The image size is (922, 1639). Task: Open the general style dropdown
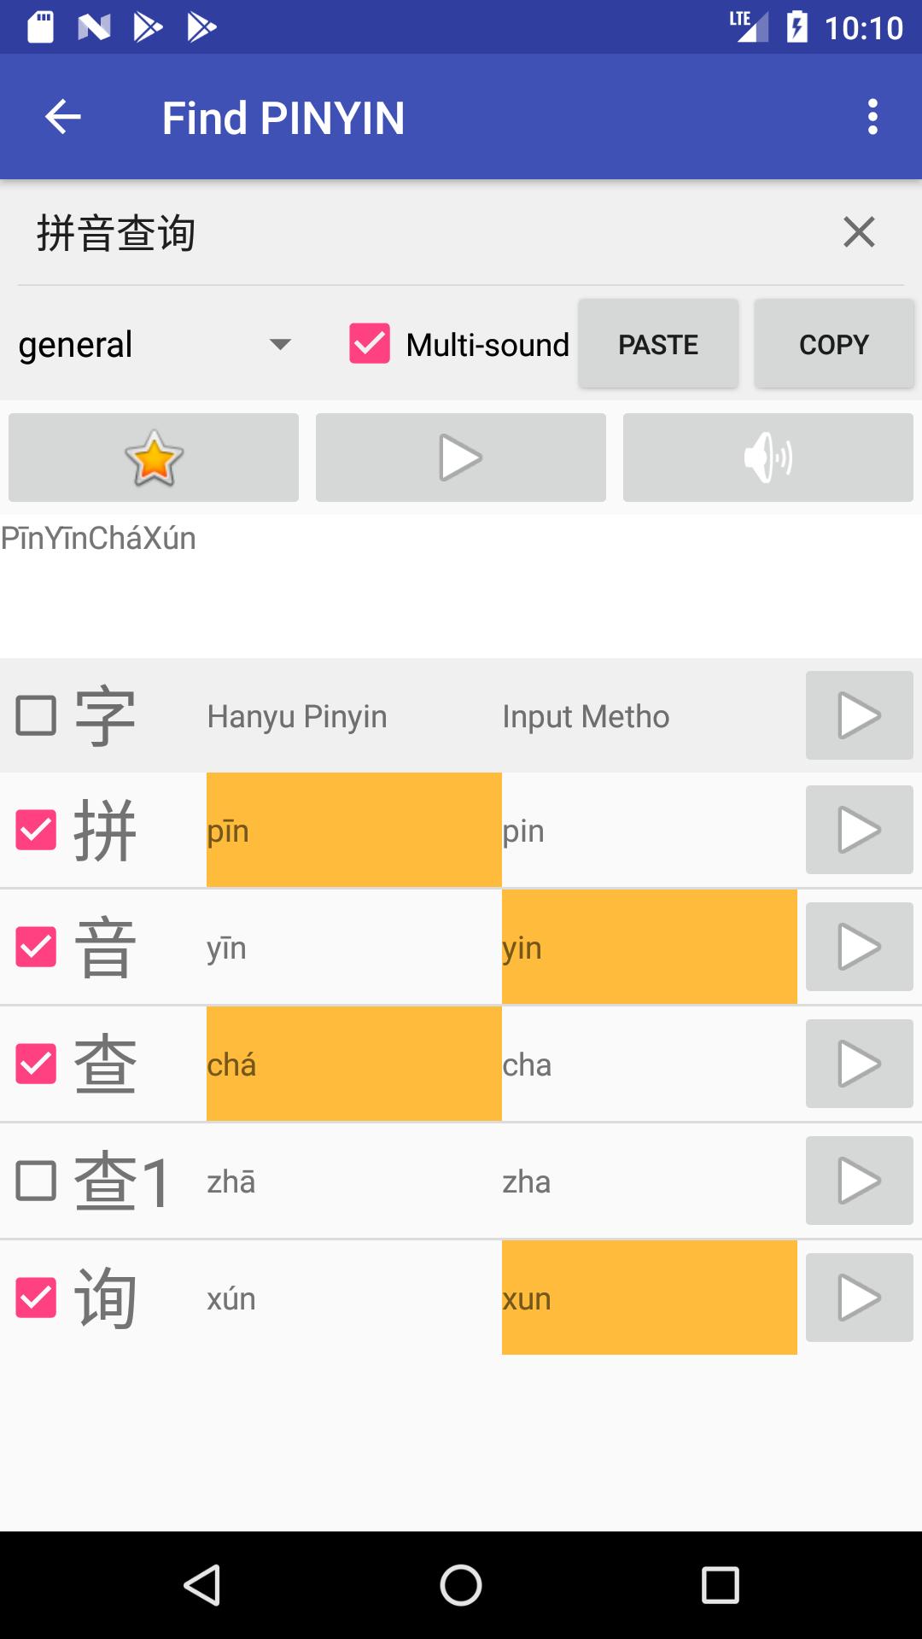coord(155,345)
